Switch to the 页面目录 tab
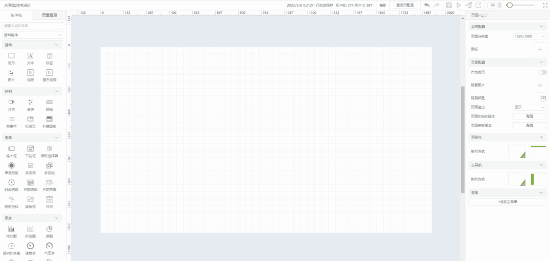Screen dimensions: 550x261 [x=49, y=15]
